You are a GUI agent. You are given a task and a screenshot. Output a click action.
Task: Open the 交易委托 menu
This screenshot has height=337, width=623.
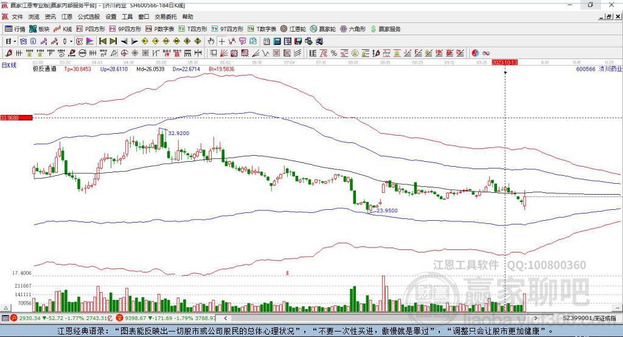[x=165, y=16]
